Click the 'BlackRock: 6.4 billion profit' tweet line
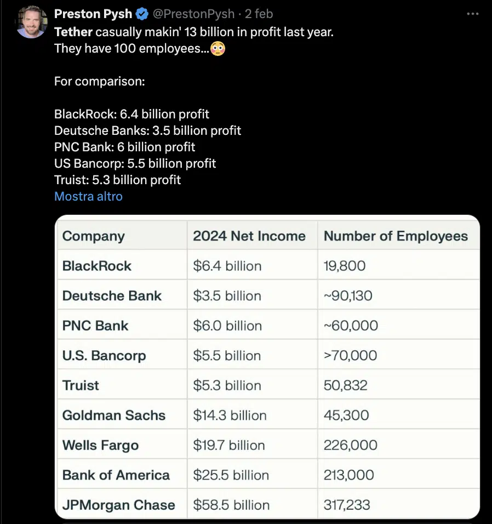Screen dimensions: 492x524 (x=131, y=114)
